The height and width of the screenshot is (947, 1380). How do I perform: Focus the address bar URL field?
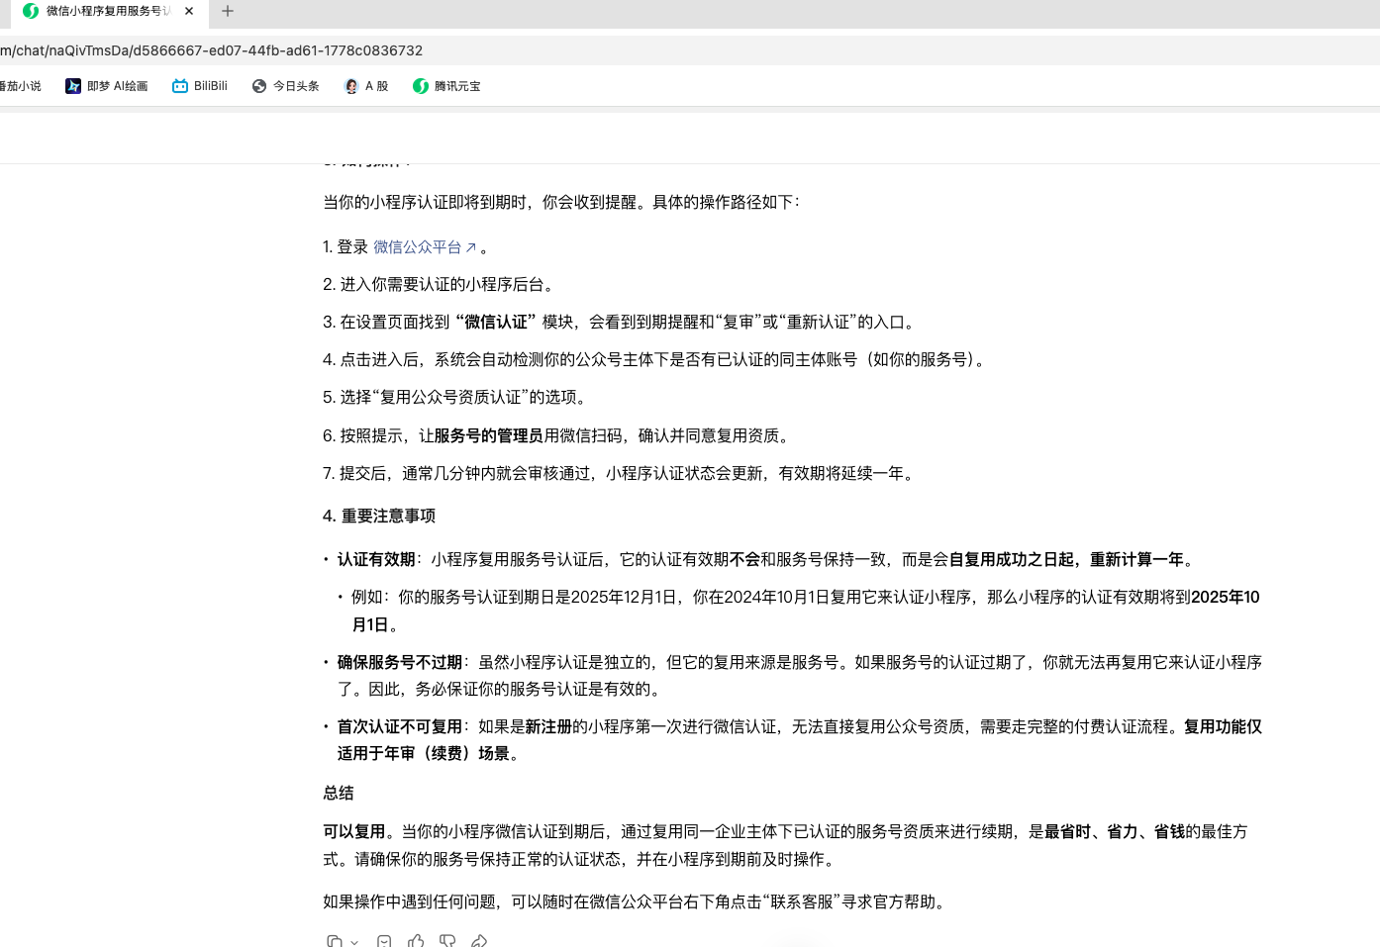point(690,50)
